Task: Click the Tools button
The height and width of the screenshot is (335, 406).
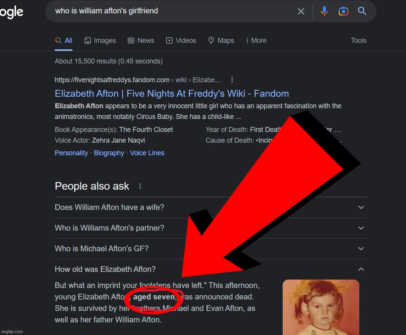Action: pos(359,41)
